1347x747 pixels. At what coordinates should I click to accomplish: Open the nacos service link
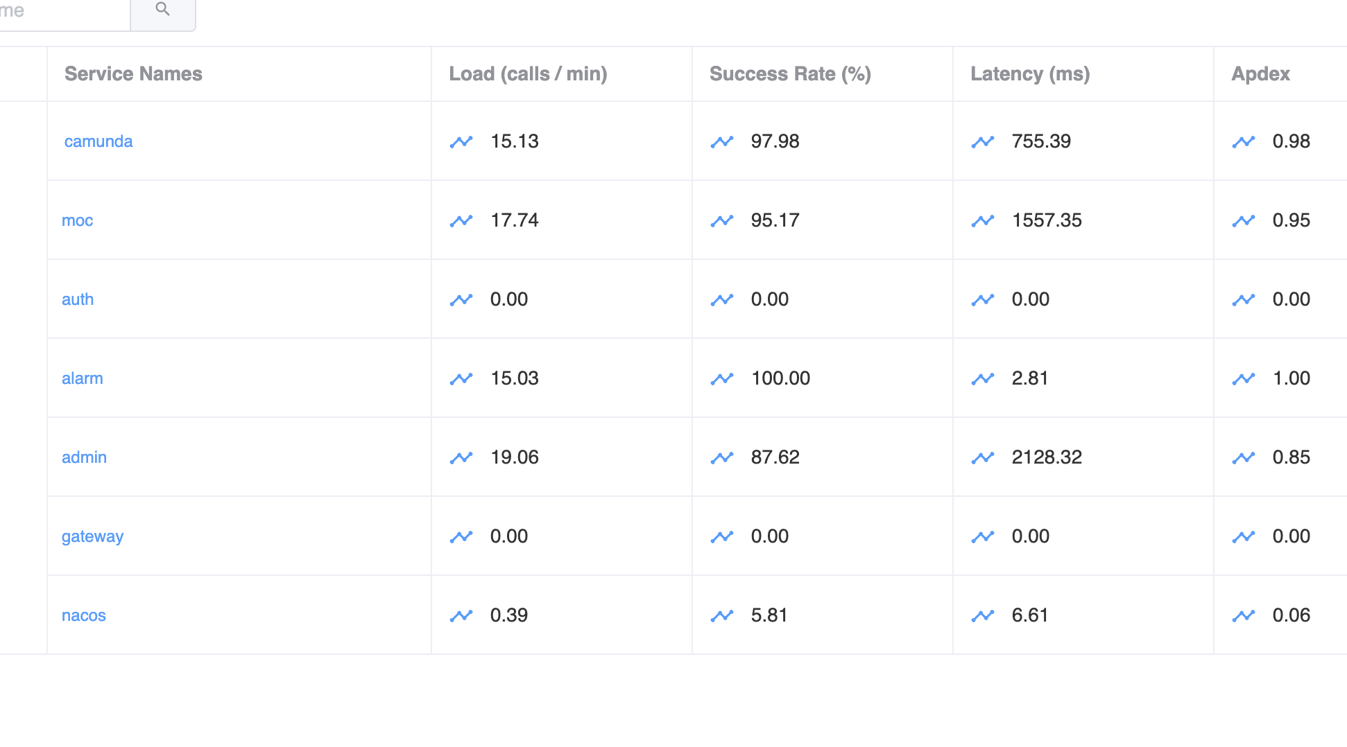click(84, 615)
